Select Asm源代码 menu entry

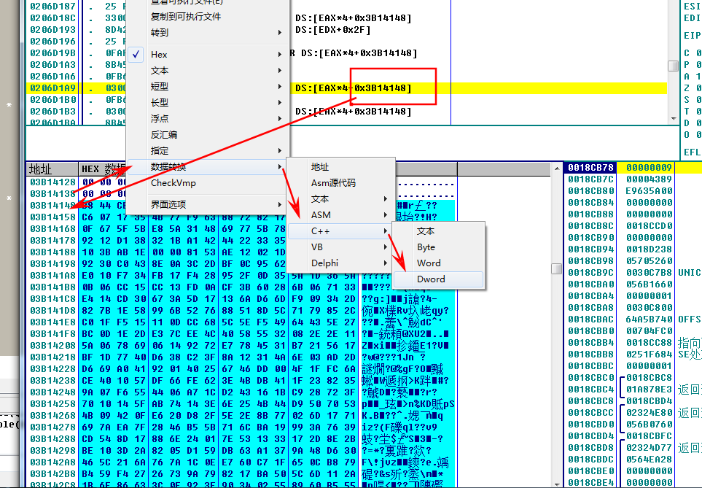point(340,183)
